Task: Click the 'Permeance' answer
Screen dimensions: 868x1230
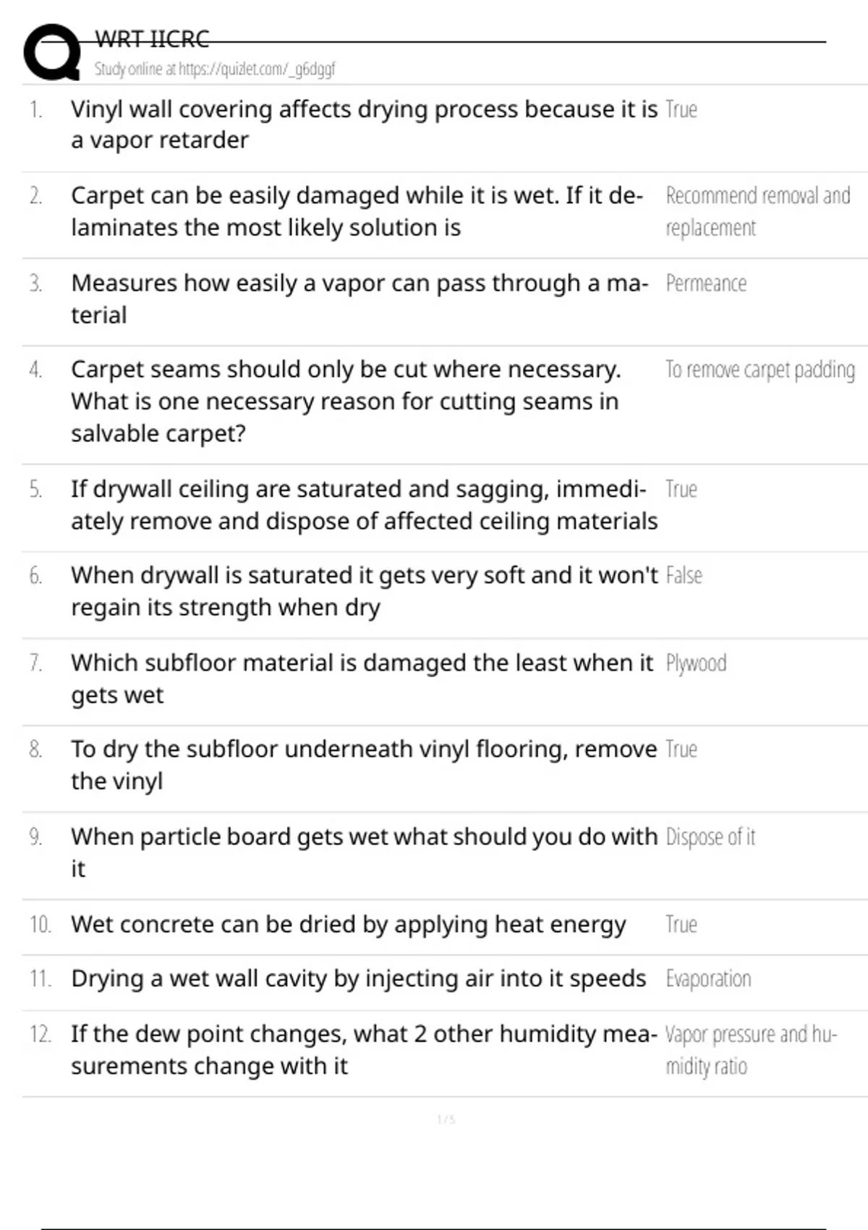Action: coord(706,283)
